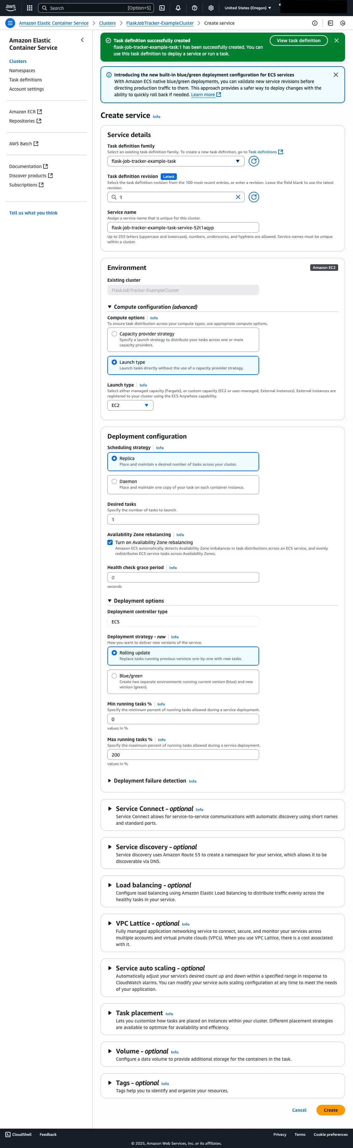Image resolution: width=353 pixels, height=1148 pixels.
Task: Open the settings gear in header
Action: [211, 8]
